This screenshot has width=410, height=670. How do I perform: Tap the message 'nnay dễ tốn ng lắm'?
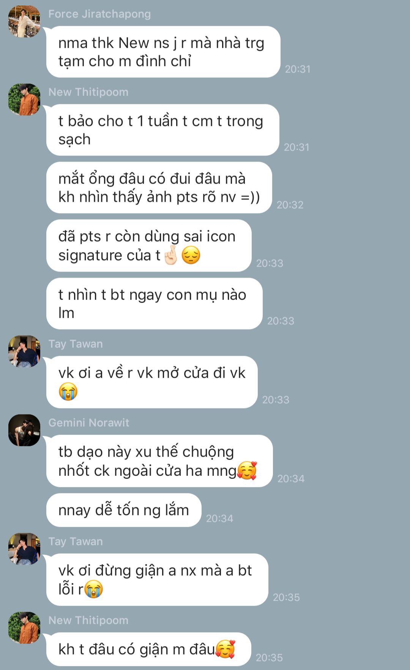(124, 510)
